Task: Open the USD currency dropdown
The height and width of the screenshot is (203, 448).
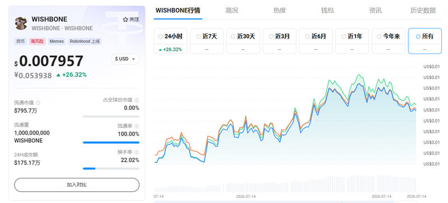Action: (x=125, y=59)
